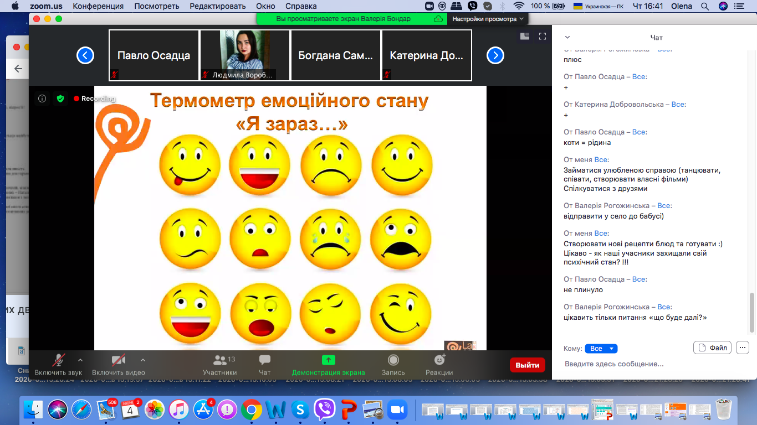
Task: Open the 'Справка' menu
Action: pyautogui.click(x=301, y=6)
